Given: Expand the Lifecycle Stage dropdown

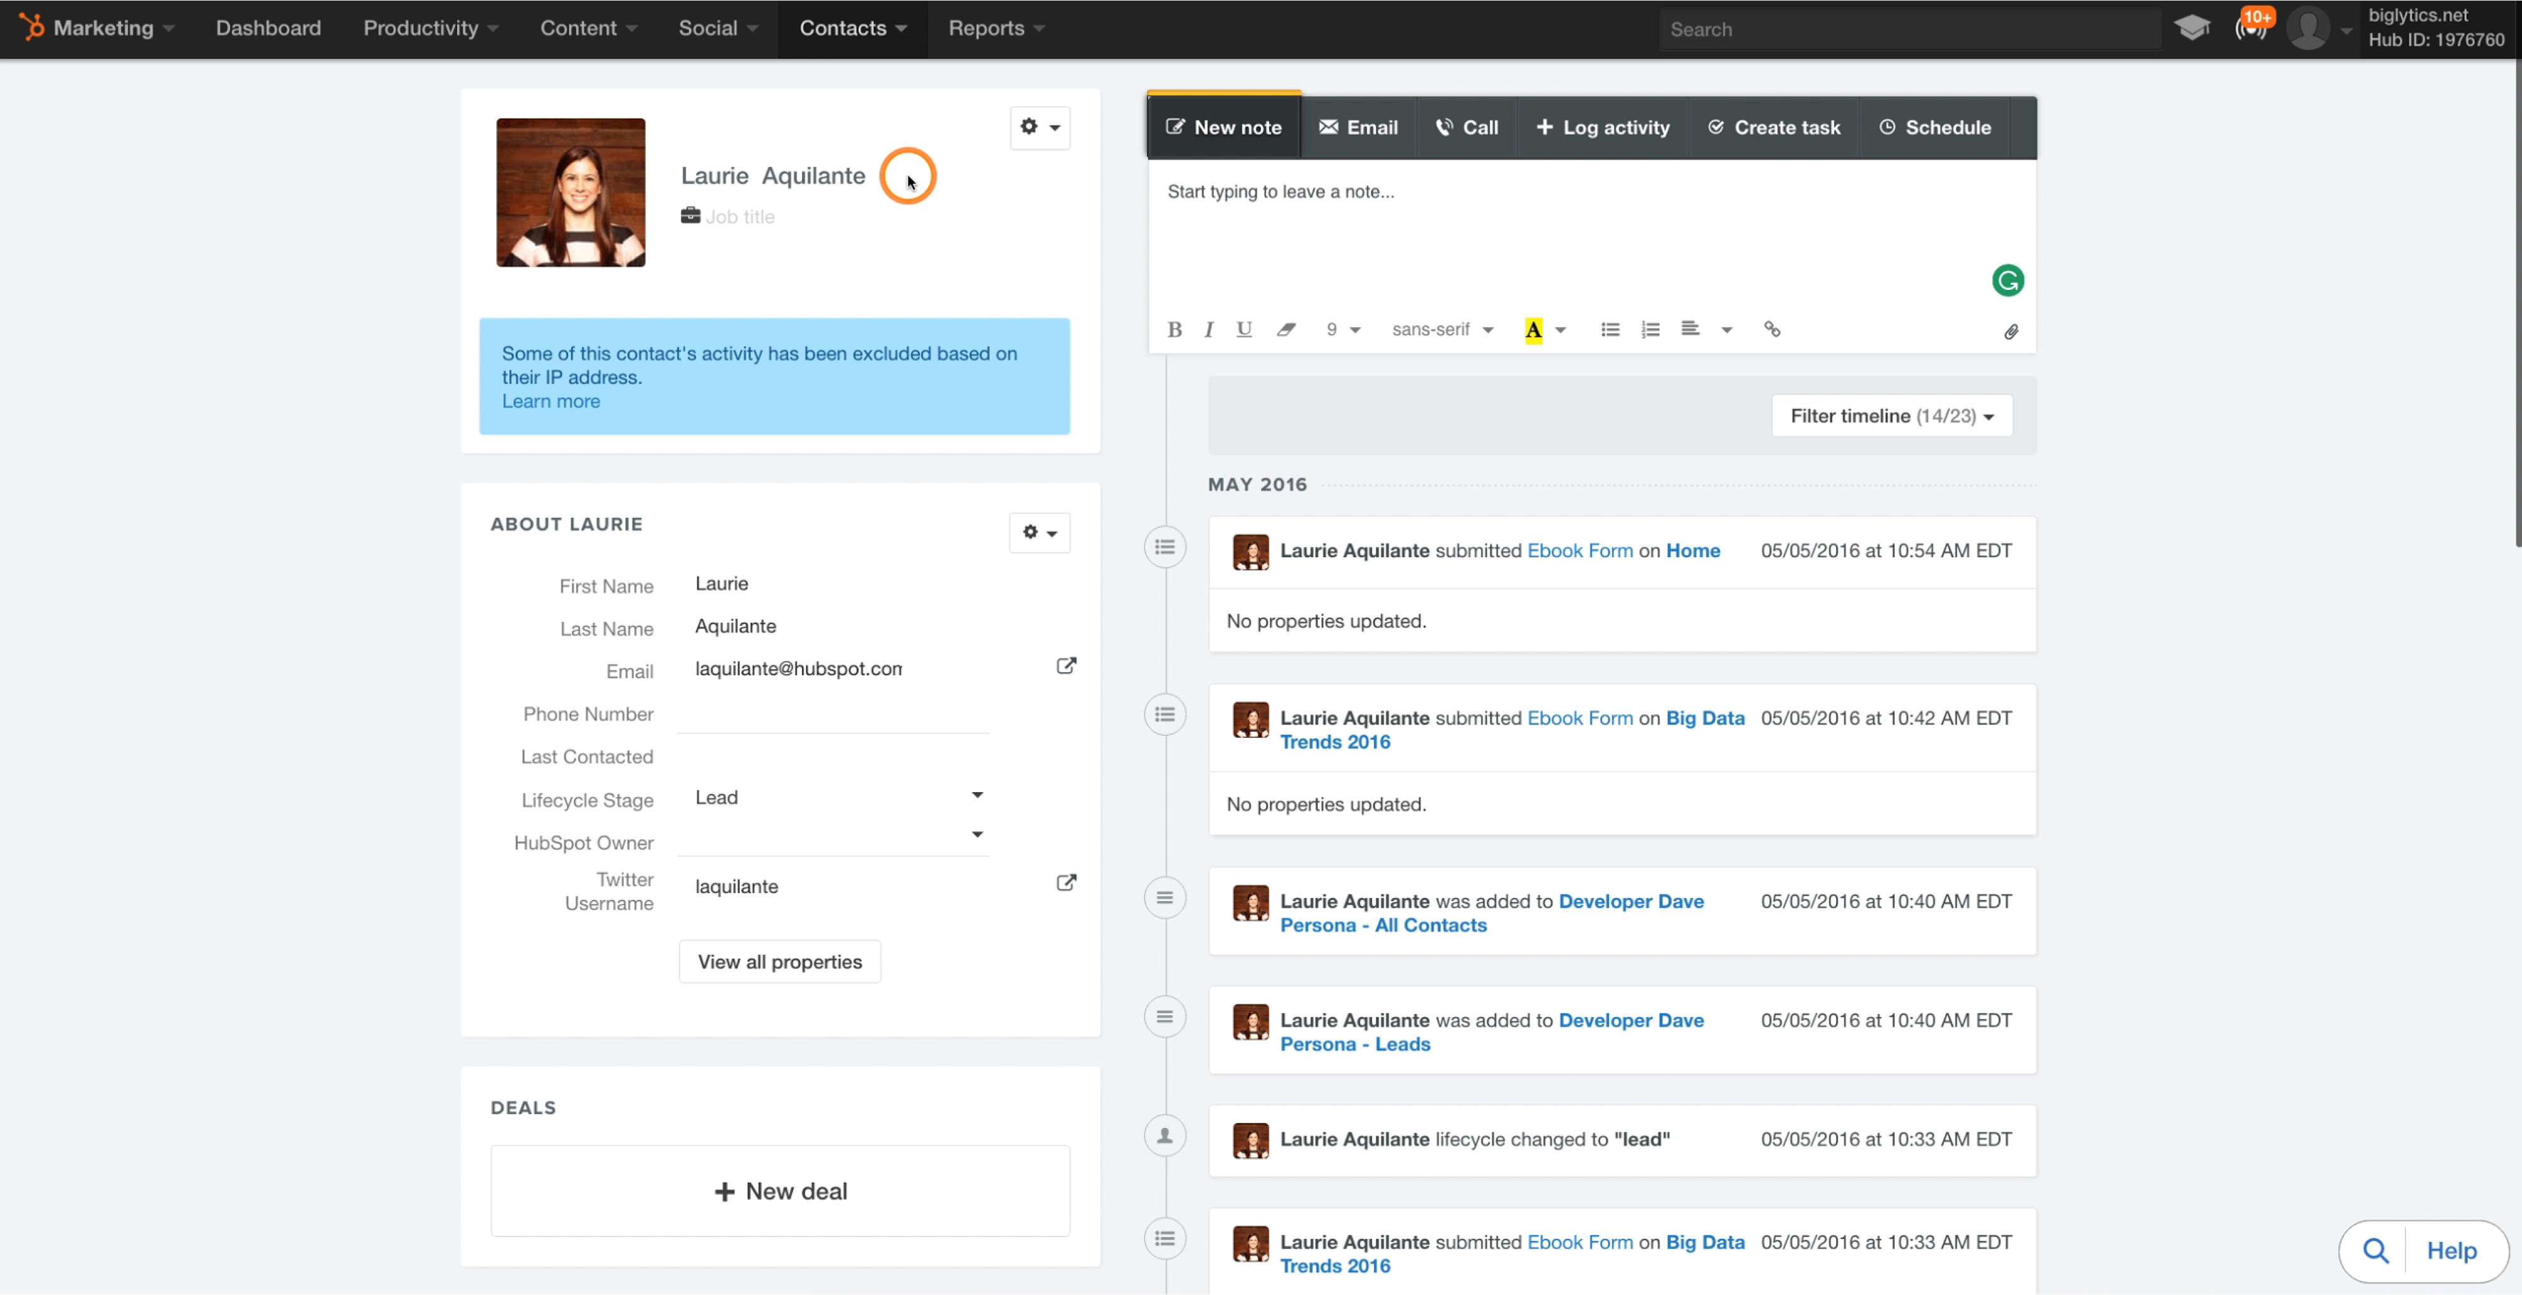Looking at the screenshot, I should click(976, 795).
